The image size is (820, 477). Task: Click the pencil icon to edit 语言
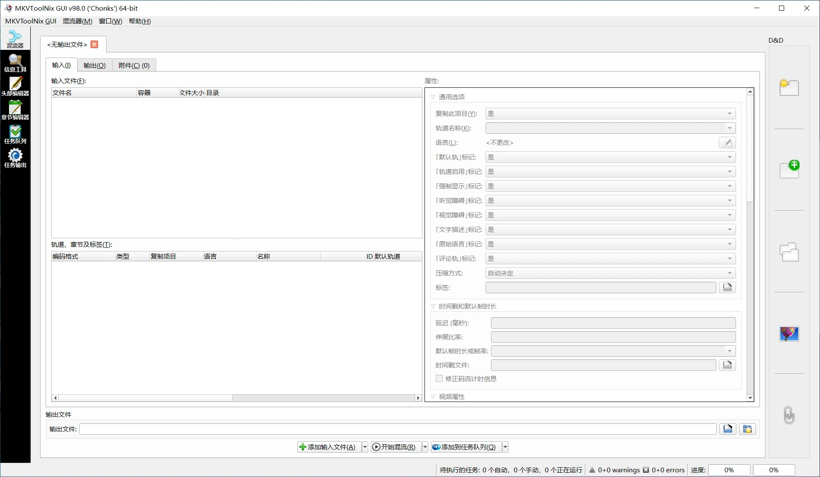(x=727, y=142)
